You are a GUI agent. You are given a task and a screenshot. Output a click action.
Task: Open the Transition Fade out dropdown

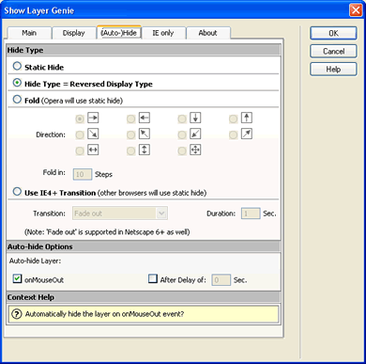coord(120,214)
